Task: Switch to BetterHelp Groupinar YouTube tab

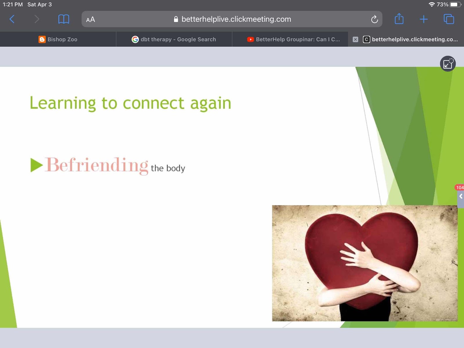Action: pos(290,39)
